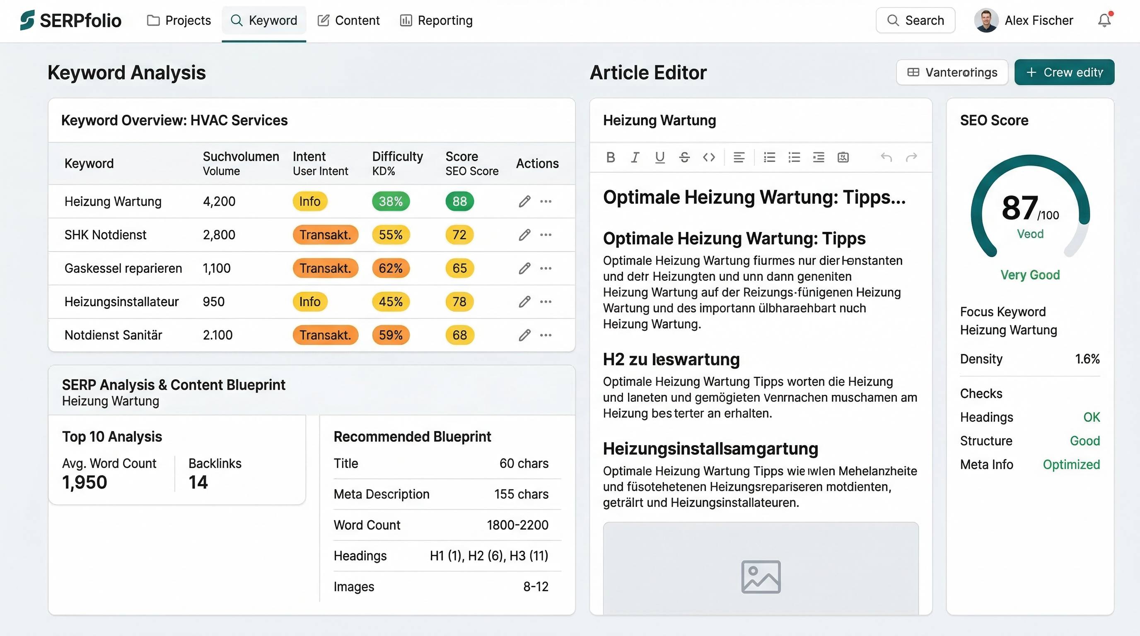The height and width of the screenshot is (636, 1140).
Task: Expand options for Notdienst Sanitär row
Action: 546,335
